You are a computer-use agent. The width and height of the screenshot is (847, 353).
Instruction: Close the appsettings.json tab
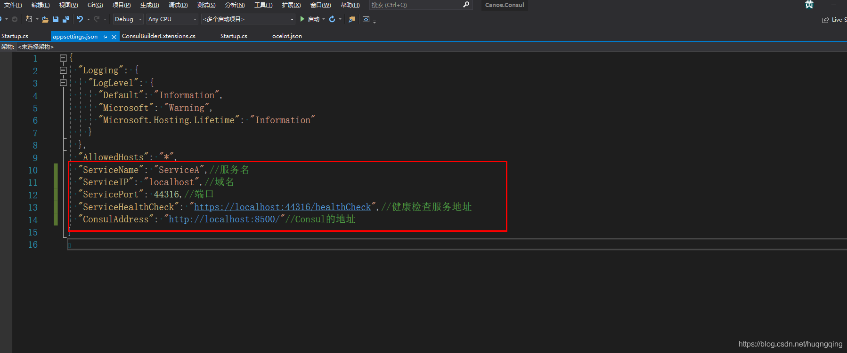click(114, 37)
